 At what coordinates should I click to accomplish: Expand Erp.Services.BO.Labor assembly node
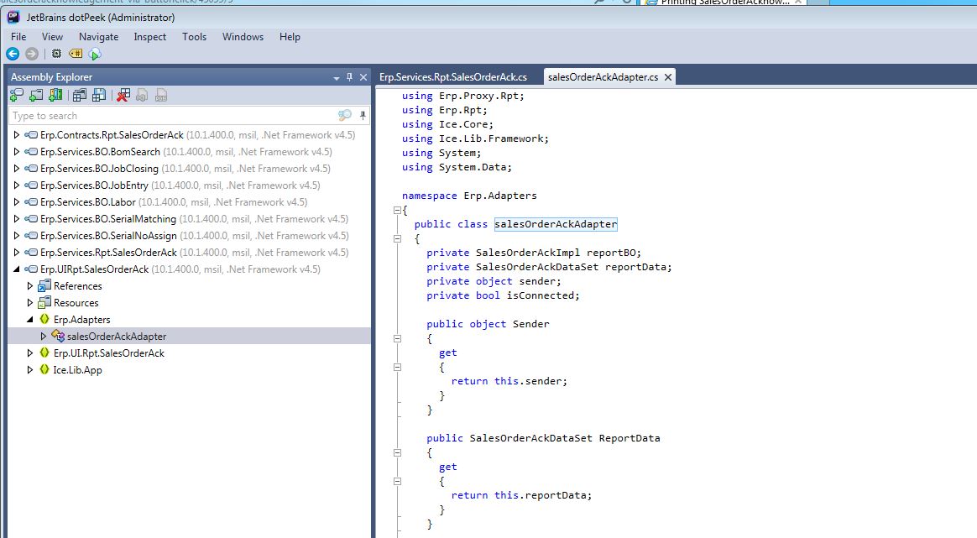[x=16, y=202]
